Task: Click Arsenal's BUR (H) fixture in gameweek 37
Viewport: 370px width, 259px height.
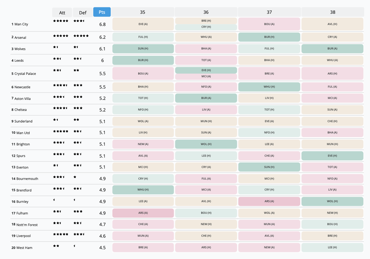Action: (269, 37)
